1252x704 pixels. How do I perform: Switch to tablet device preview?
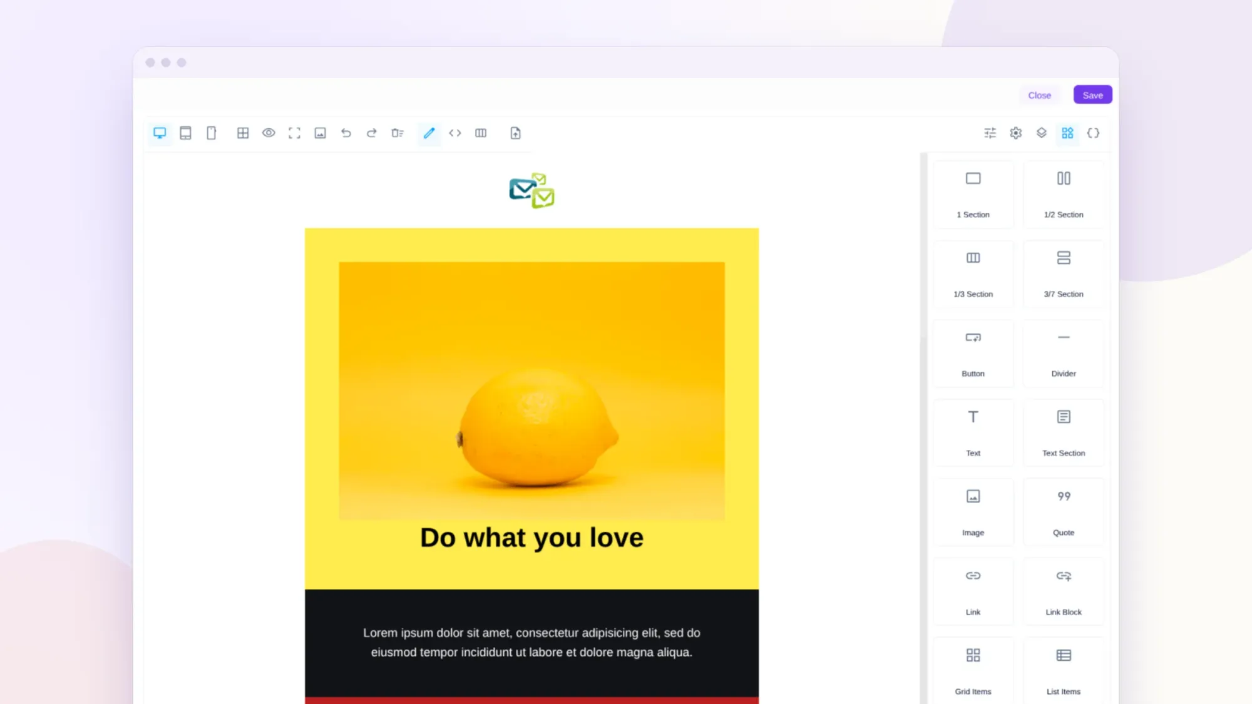185,133
